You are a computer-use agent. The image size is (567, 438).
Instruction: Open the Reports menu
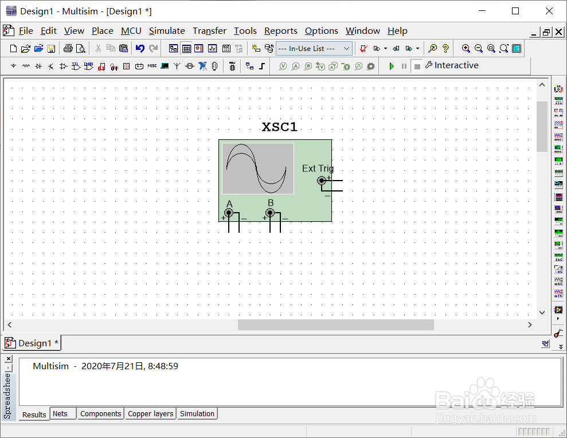(280, 31)
